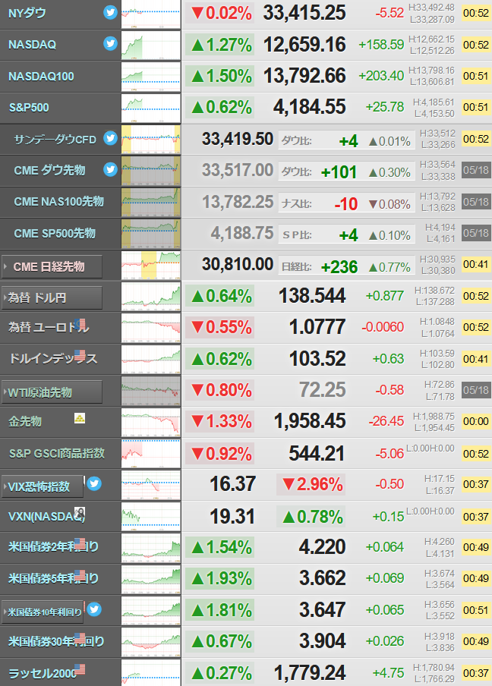Expand the VIX恐怖指数 button
This screenshot has height=686, width=492.
coord(43,486)
